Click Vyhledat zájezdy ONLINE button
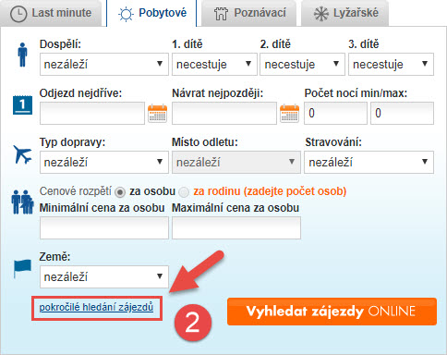Image resolution: width=447 pixels, height=355 pixels. [x=332, y=312]
